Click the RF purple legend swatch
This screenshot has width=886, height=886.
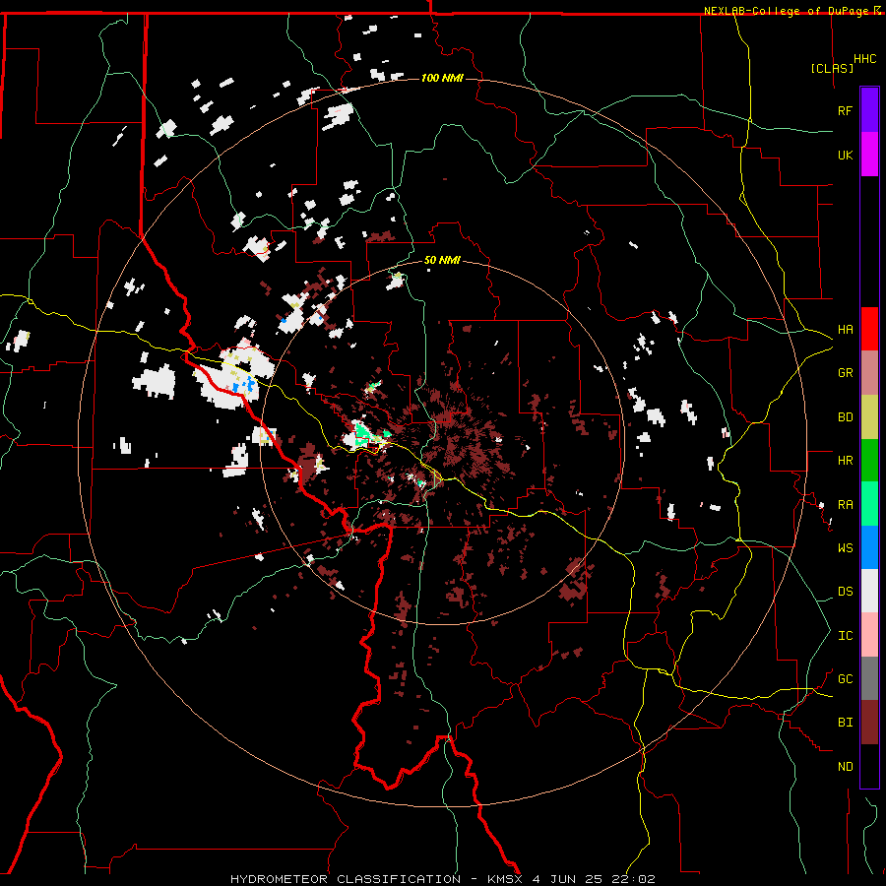(869, 110)
